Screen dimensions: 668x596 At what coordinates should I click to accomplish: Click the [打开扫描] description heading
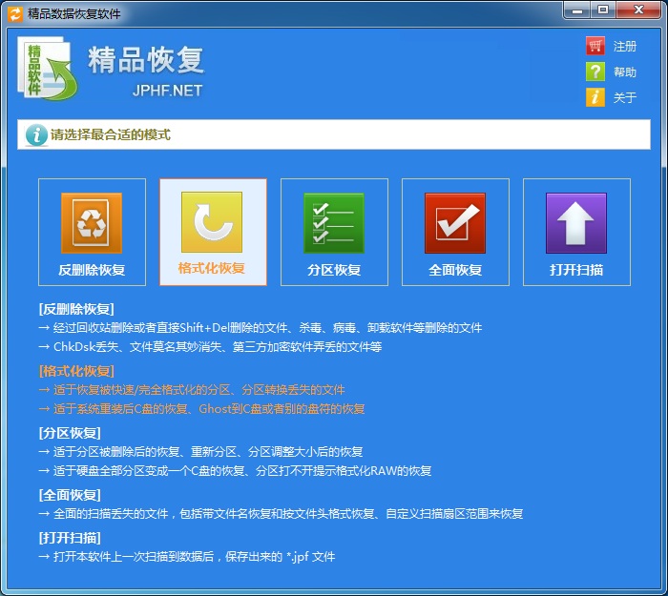tap(70, 538)
